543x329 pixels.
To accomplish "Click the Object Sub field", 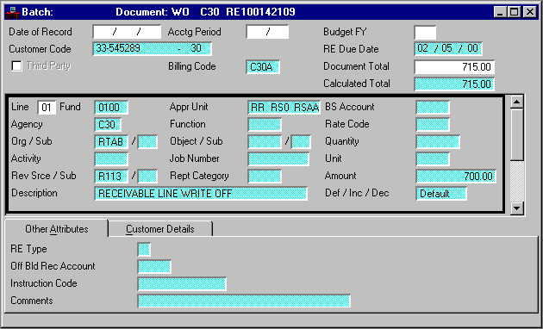I will click(x=301, y=142).
